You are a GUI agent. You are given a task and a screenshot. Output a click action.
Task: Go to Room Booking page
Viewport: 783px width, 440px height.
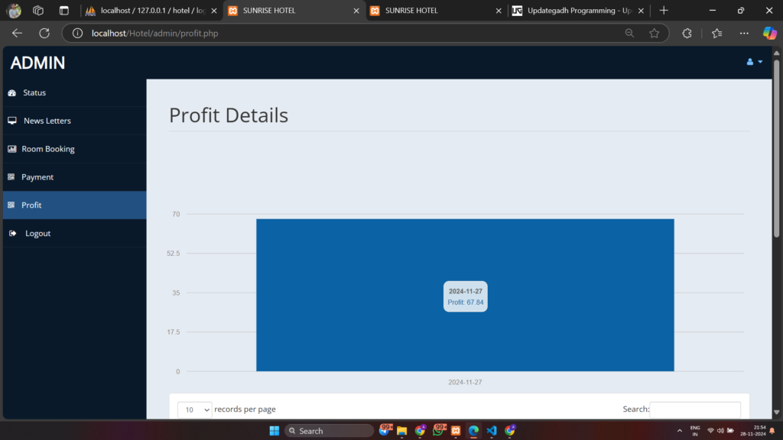click(74, 149)
